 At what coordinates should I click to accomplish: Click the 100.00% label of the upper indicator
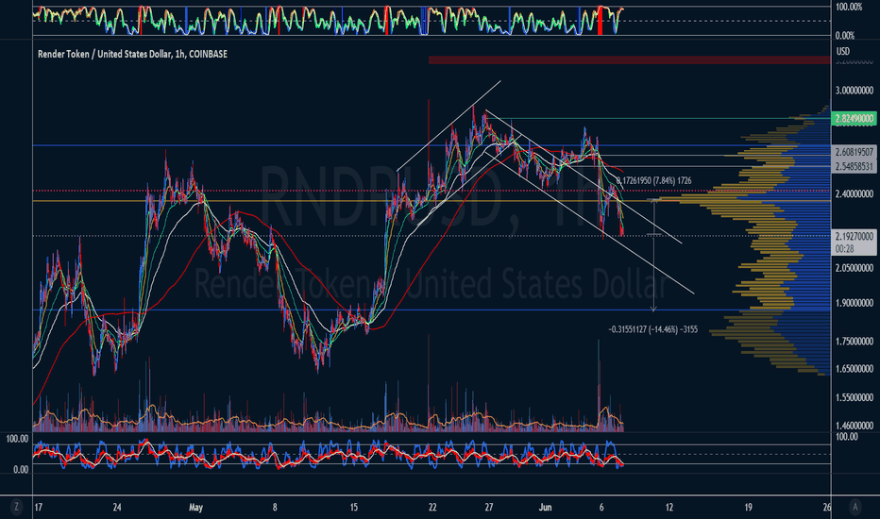[849, 7]
